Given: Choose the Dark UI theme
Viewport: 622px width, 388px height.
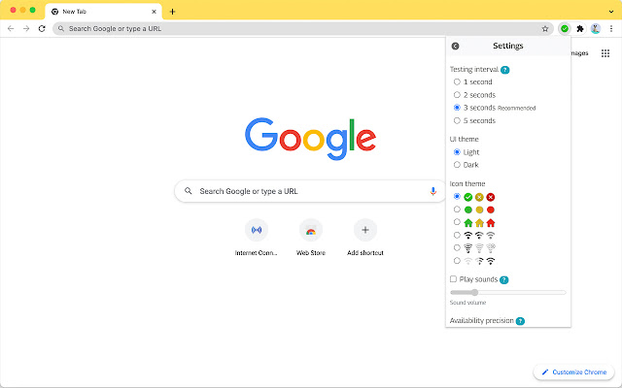Looking at the screenshot, I should click(457, 165).
